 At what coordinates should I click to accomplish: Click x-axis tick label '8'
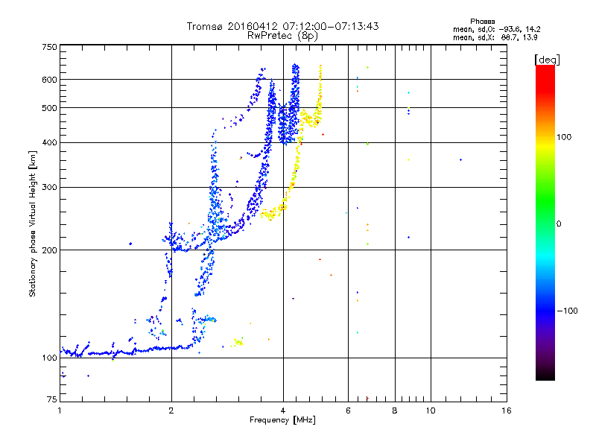click(x=395, y=411)
